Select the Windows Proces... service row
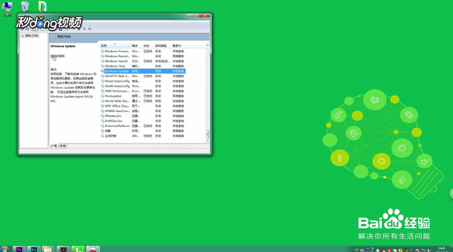The width and height of the screenshot is (453, 252). pyautogui.click(x=143, y=51)
